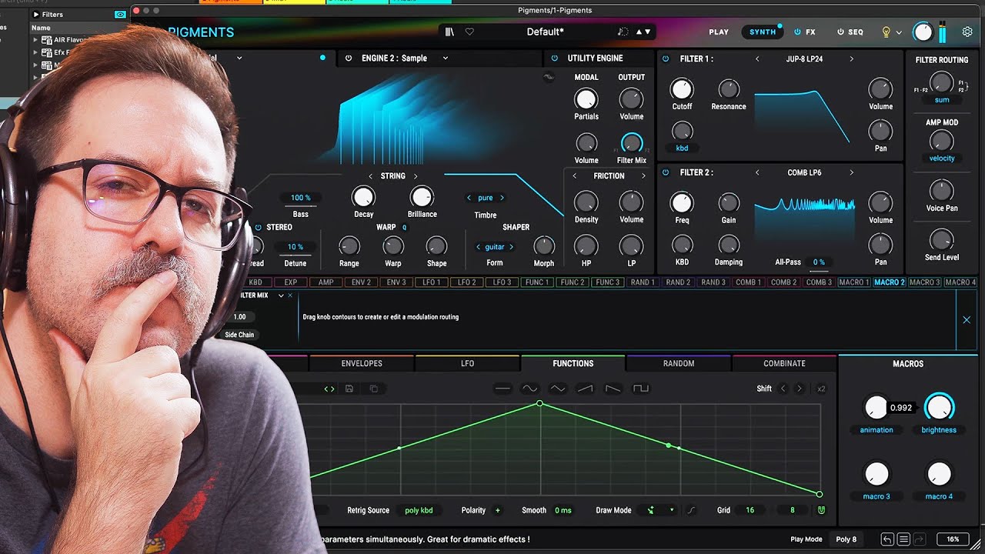Click the preset note/info icon beside Default*
This screenshot has width=985, height=554.
pos(623,32)
